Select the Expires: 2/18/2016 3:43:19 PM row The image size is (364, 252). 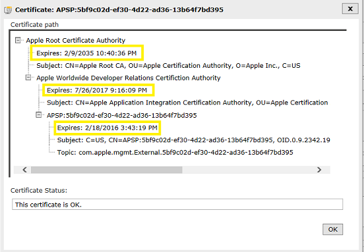(107, 128)
